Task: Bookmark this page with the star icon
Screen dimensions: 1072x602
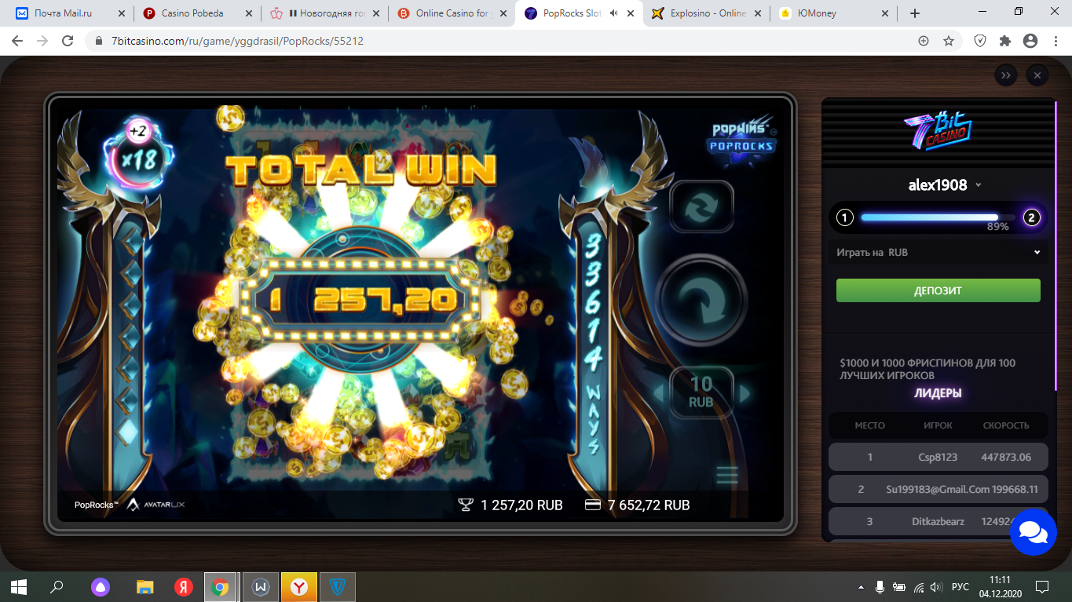Action: [x=949, y=41]
